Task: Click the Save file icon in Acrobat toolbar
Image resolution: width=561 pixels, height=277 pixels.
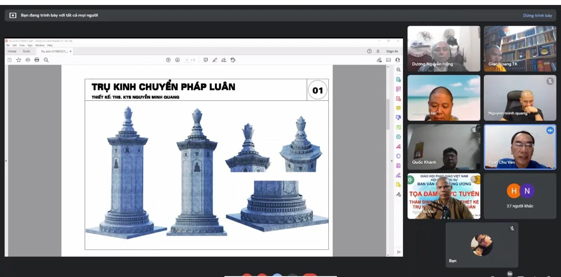Action: 9,60
